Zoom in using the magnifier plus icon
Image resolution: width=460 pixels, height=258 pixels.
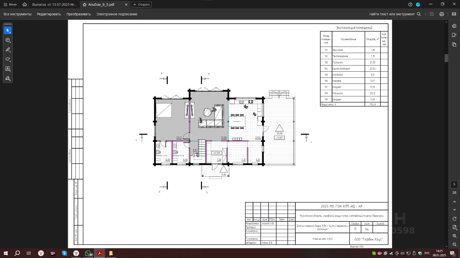(454, 236)
